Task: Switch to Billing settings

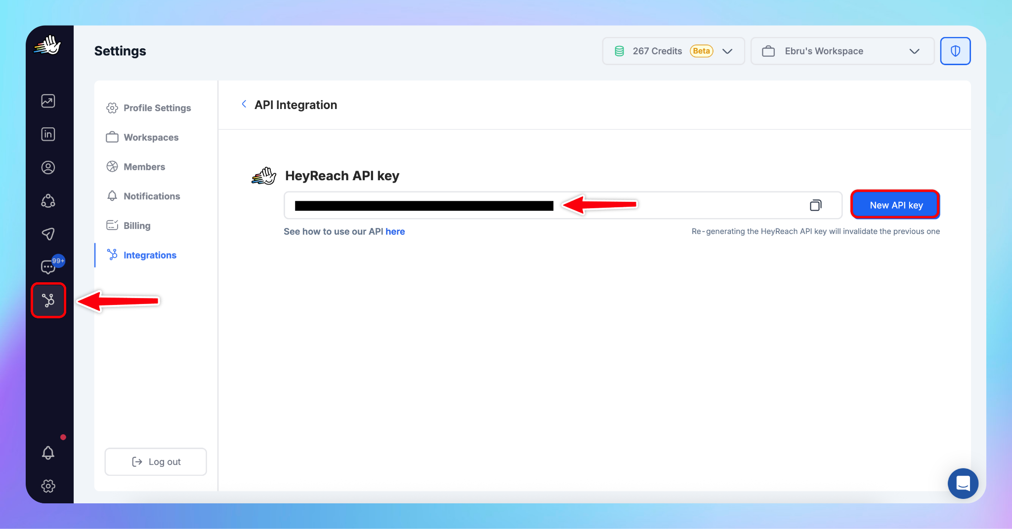Action: tap(128, 226)
